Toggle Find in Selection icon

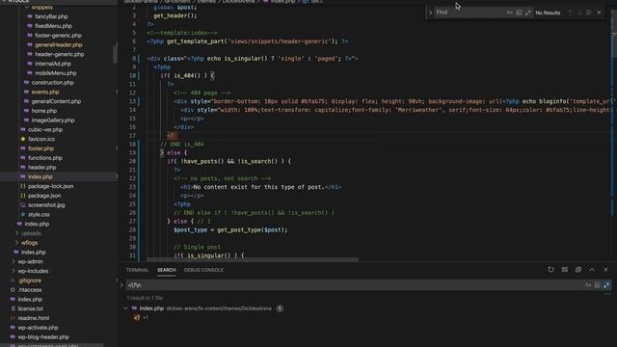pos(589,13)
